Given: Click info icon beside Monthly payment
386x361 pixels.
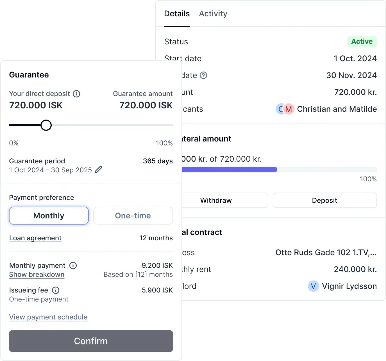Looking at the screenshot, I should click(73, 266).
